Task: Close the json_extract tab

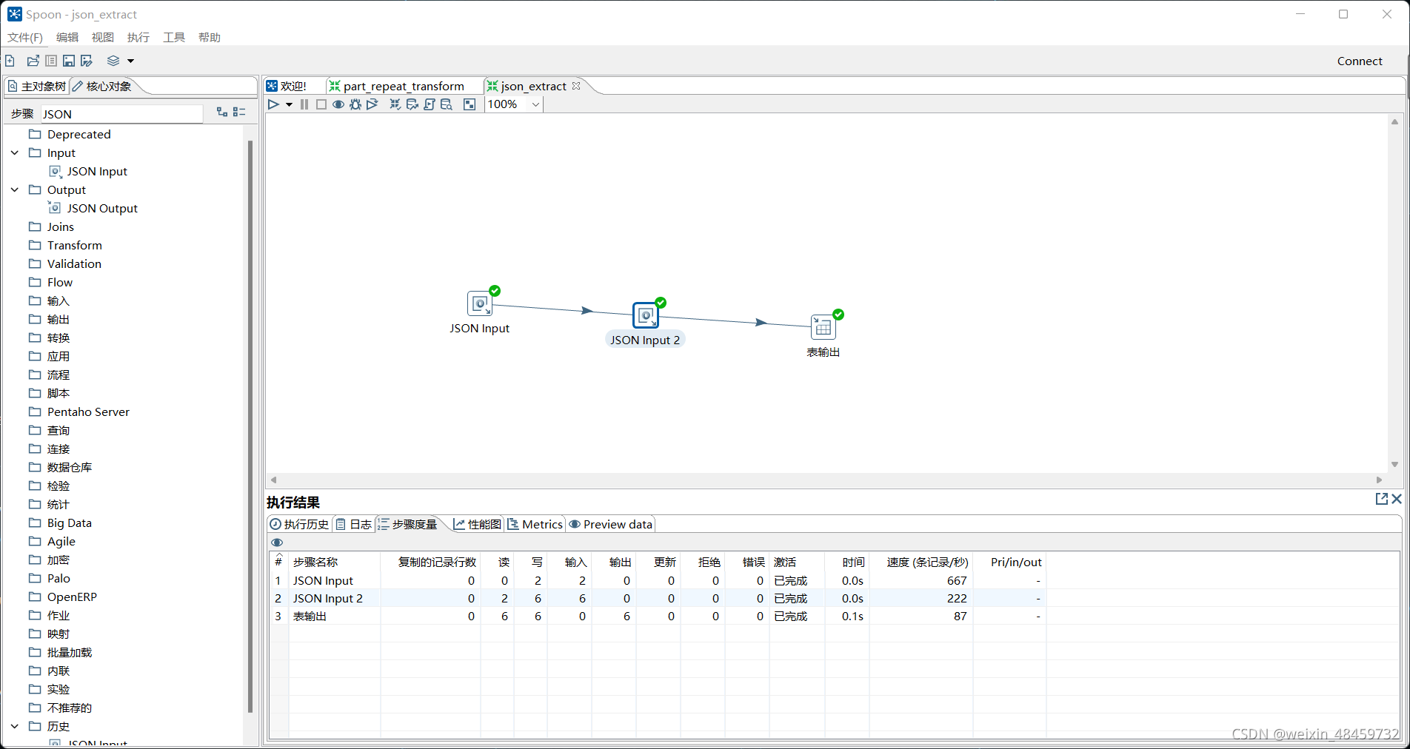Action: [x=576, y=86]
